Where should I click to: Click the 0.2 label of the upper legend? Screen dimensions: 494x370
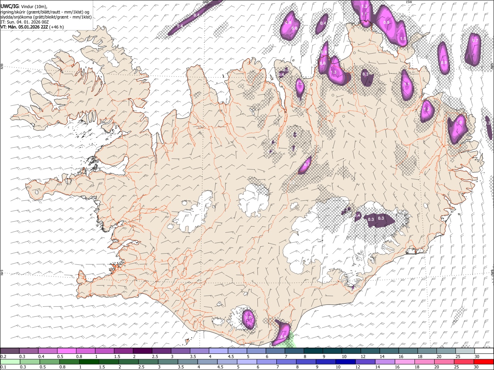[x=3, y=357]
